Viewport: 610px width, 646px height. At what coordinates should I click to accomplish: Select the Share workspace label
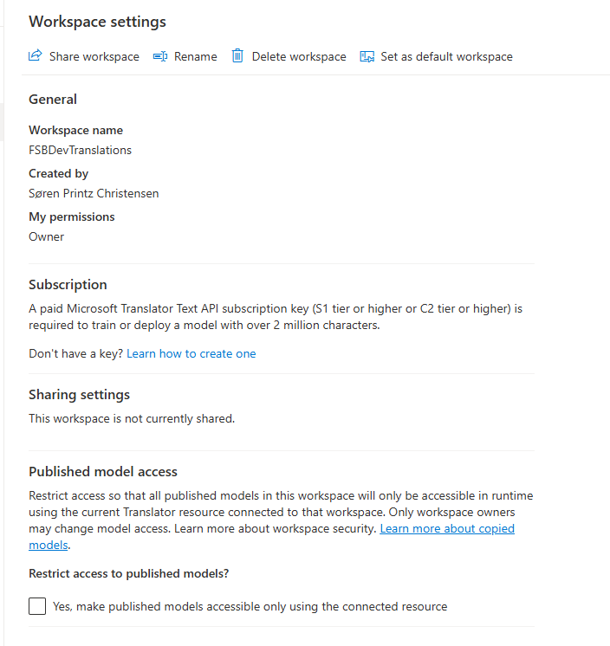click(94, 56)
